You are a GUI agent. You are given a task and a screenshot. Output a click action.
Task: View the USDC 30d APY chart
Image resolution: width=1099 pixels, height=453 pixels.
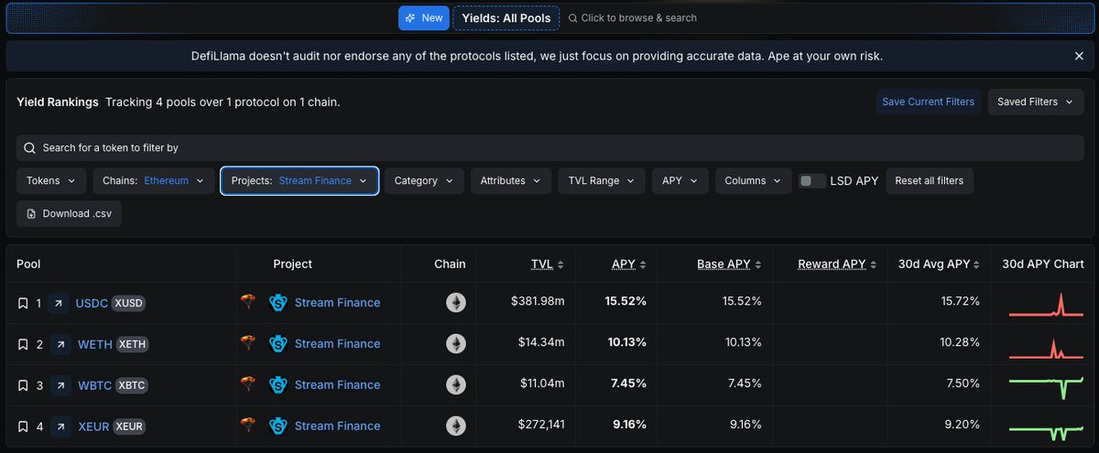point(1045,303)
